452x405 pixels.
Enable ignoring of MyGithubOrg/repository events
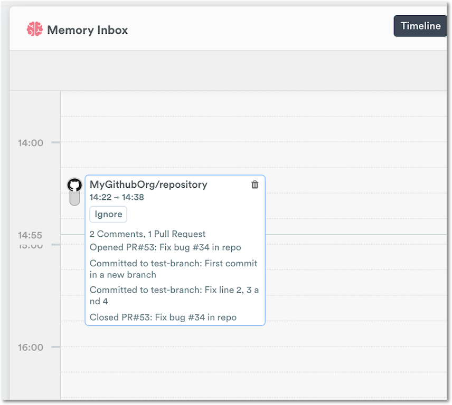click(x=108, y=214)
